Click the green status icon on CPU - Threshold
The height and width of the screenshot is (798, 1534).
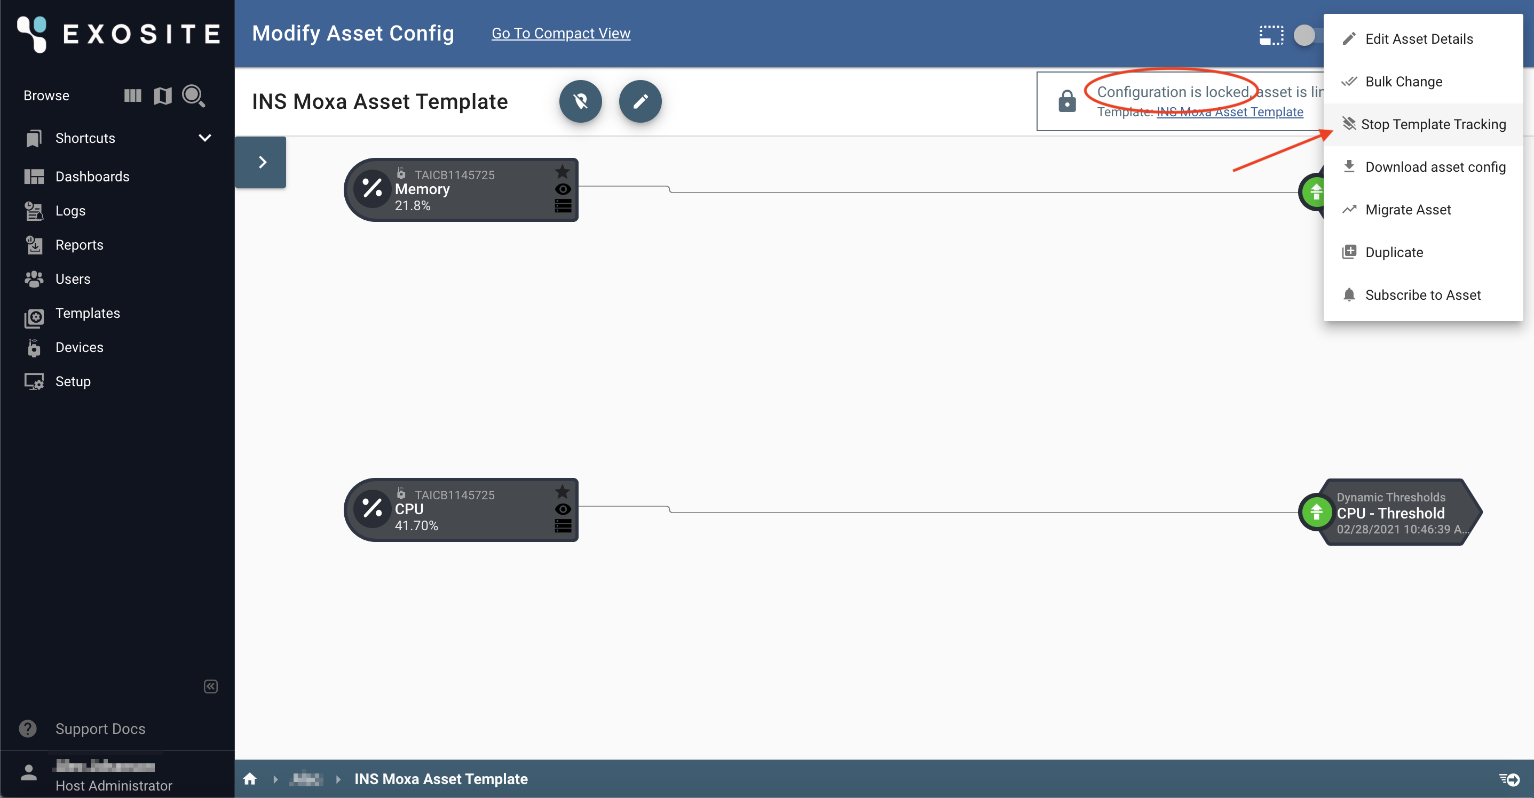1316,512
